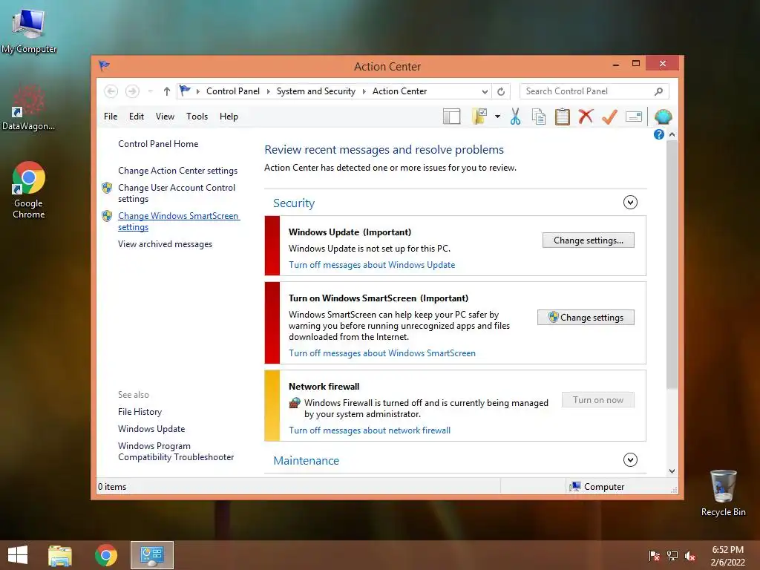Open Windows Update under See also
The width and height of the screenshot is (760, 570).
tap(151, 429)
